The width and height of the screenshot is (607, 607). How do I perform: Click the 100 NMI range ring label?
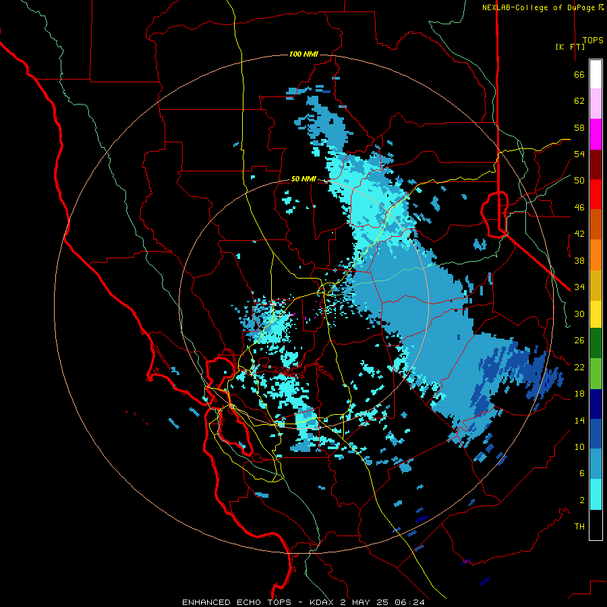pos(303,54)
